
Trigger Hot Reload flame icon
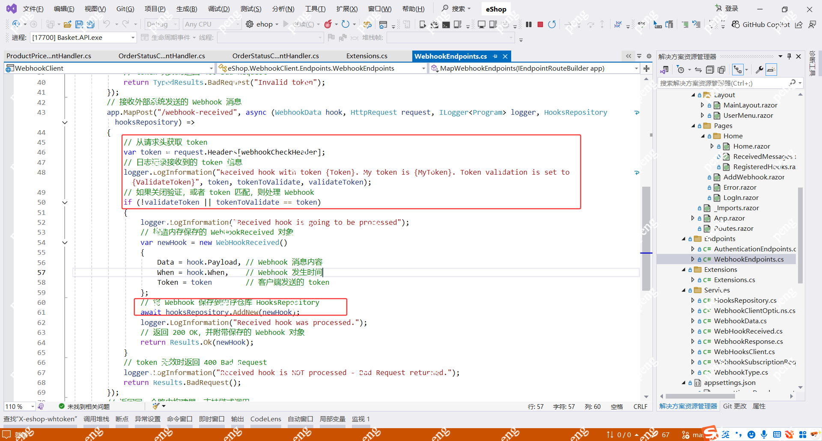(x=328, y=24)
